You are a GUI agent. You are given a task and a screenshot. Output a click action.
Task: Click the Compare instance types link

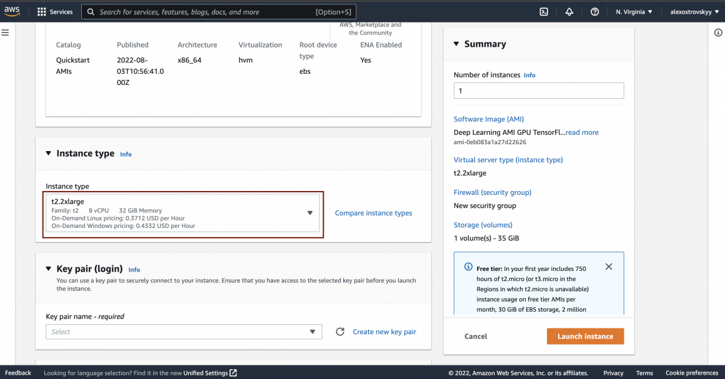click(x=373, y=213)
